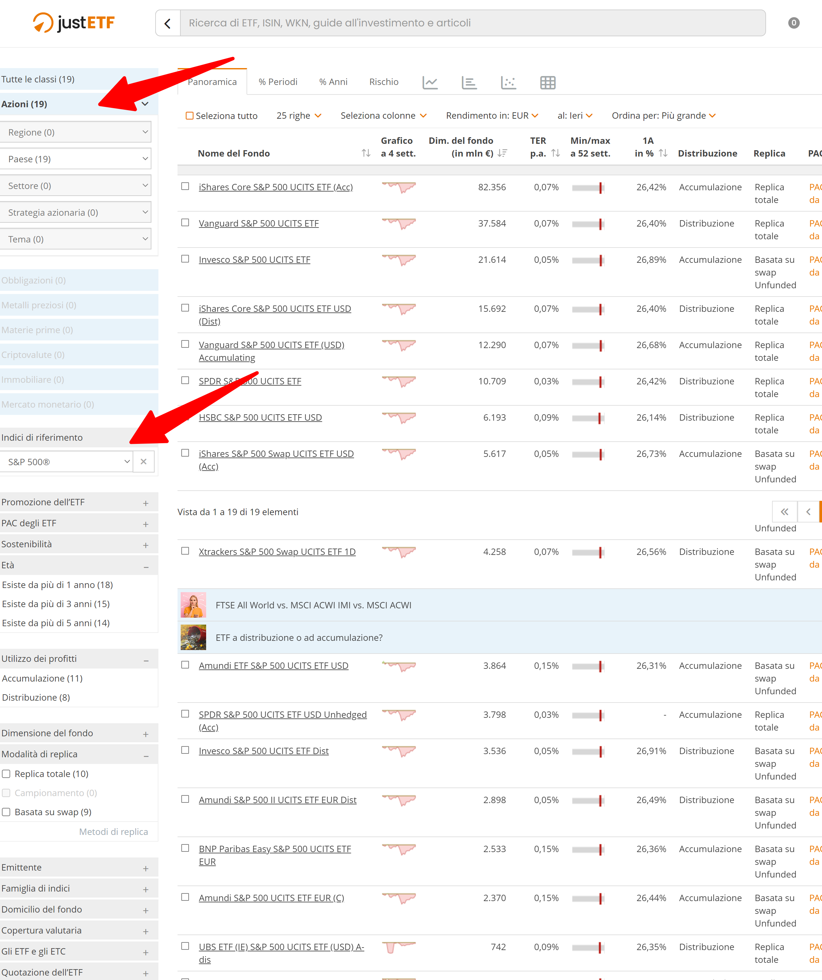Image resolution: width=822 pixels, height=980 pixels.
Task: Expand Emittente plus icon
Action: click(146, 868)
